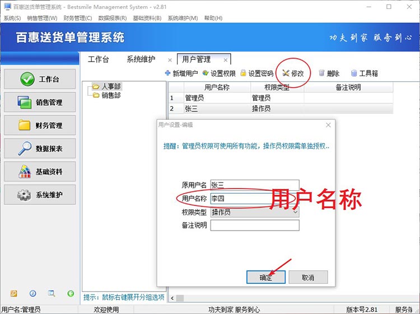Image resolution: width=420 pixels, height=314 pixels.
Task: Click the 备注说明 input field
Action: [x=255, y=225]
